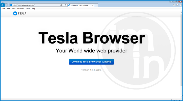Open the address bar autocomplete dropdown arrow

click(x=63, y=5)
